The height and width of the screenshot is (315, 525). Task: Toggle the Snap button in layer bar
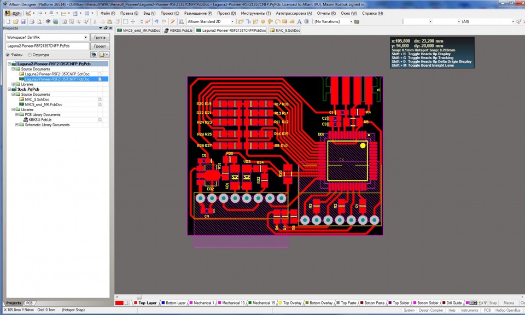coord(493,303)
